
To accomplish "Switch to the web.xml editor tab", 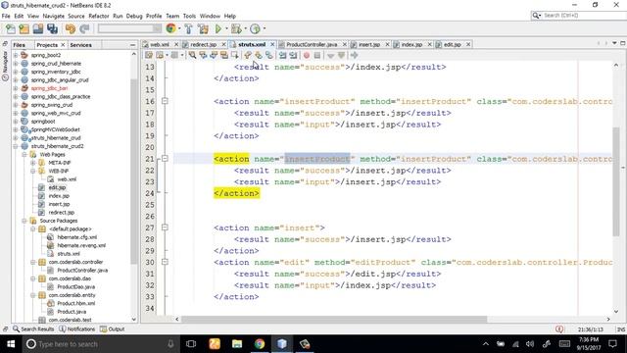I will pyautogui.click(x=160, y=44).
